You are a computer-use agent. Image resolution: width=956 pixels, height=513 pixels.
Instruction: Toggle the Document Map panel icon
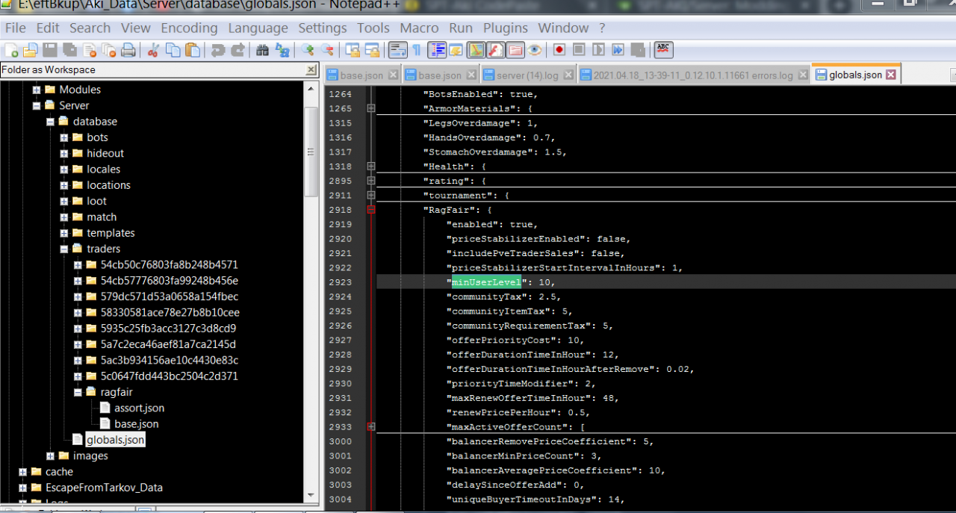point(476,51)
